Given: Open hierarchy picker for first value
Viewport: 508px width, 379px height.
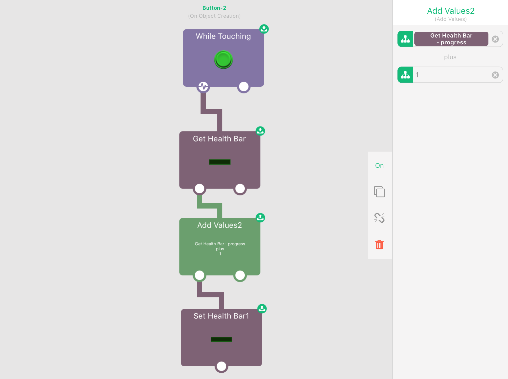Looking at the screenshot, I should [405, 39].
